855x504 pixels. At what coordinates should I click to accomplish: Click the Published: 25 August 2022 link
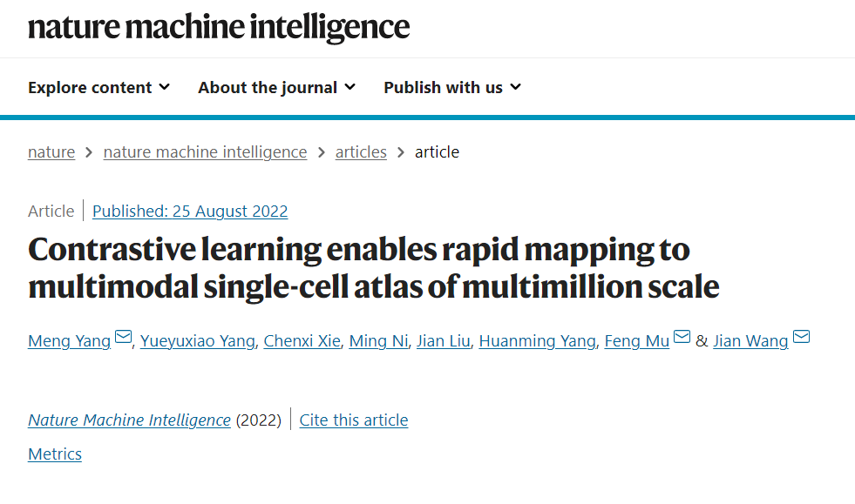(190, 211)
